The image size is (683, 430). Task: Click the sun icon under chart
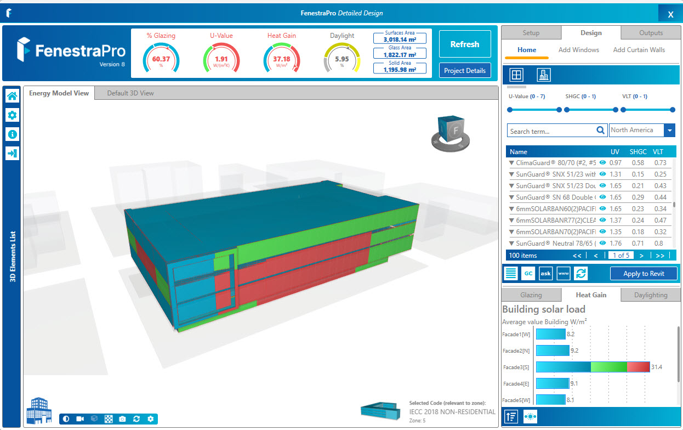530,416
